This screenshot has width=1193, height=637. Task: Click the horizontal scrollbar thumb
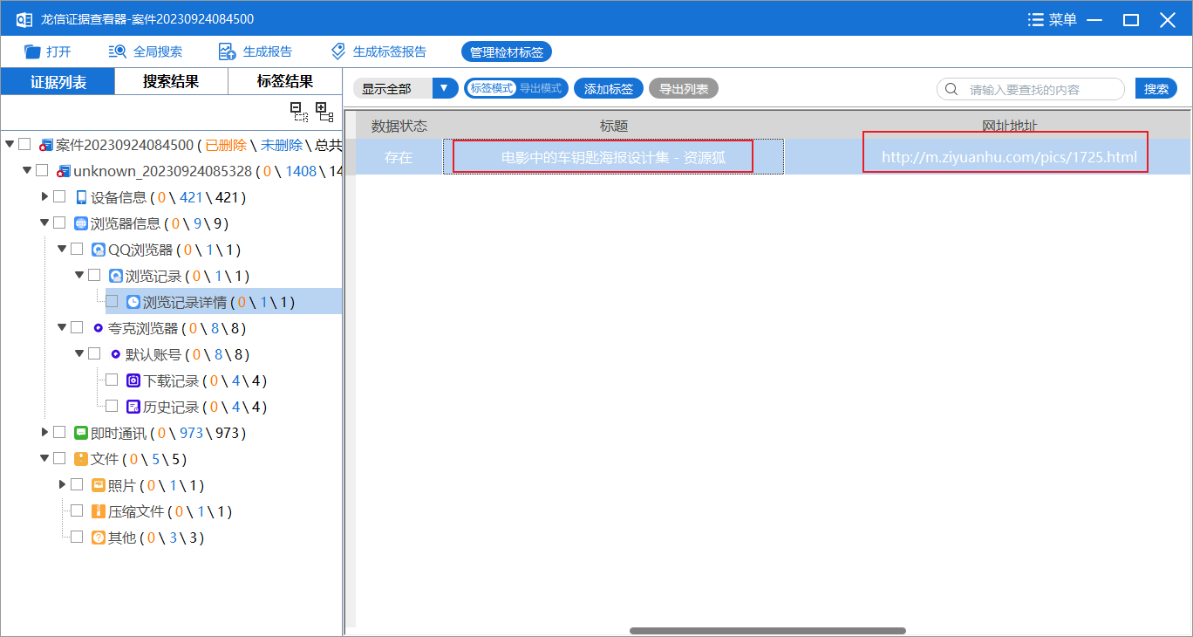point(767,630)
